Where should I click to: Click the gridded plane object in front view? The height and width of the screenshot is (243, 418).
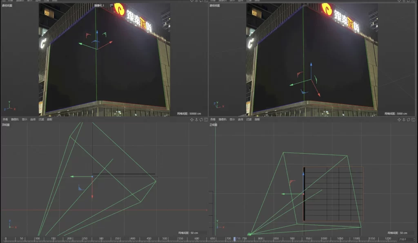click(333, 194)
